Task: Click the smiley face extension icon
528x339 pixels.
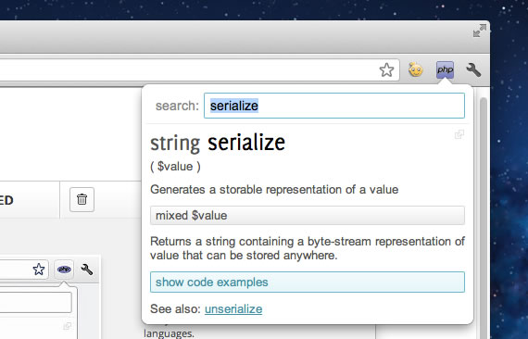Action: click(x=416, y=69)
